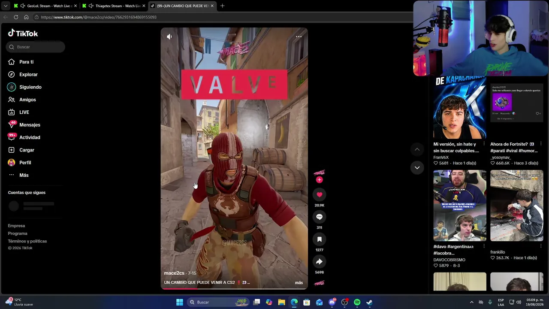Click the taskbar Buscar search box

[x=218, y=302]
